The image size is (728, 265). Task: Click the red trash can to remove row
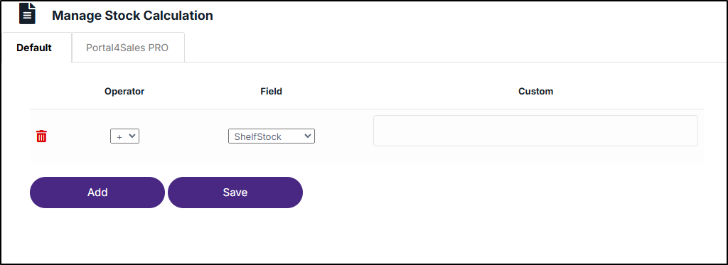point(41,136)
